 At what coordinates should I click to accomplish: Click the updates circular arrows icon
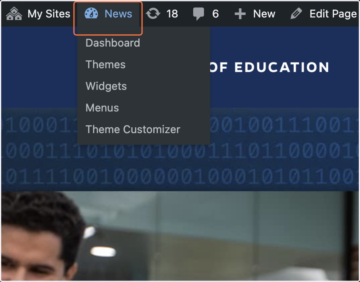[x=153, y=14]
